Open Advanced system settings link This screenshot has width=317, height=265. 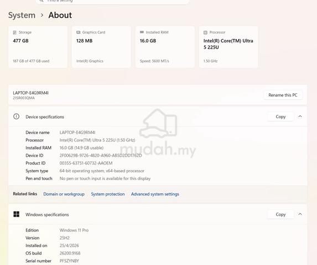click(155, 194)
